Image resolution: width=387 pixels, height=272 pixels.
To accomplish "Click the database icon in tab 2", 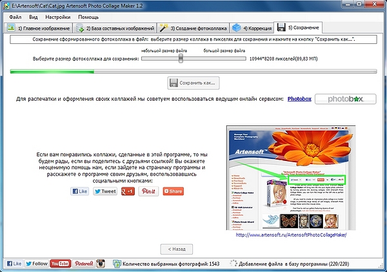I will pos(80,28).
